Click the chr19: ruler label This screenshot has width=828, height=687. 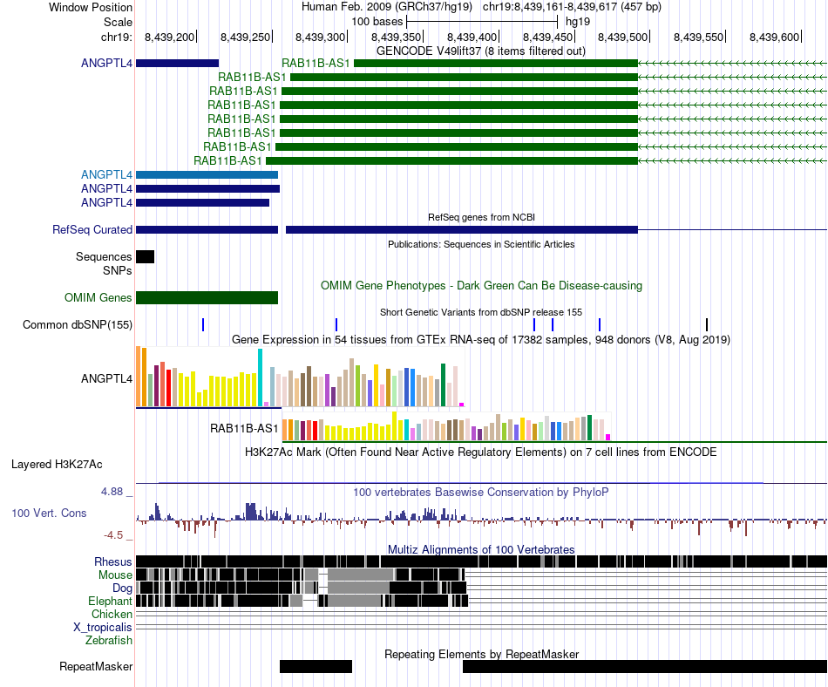coord(116,37)
